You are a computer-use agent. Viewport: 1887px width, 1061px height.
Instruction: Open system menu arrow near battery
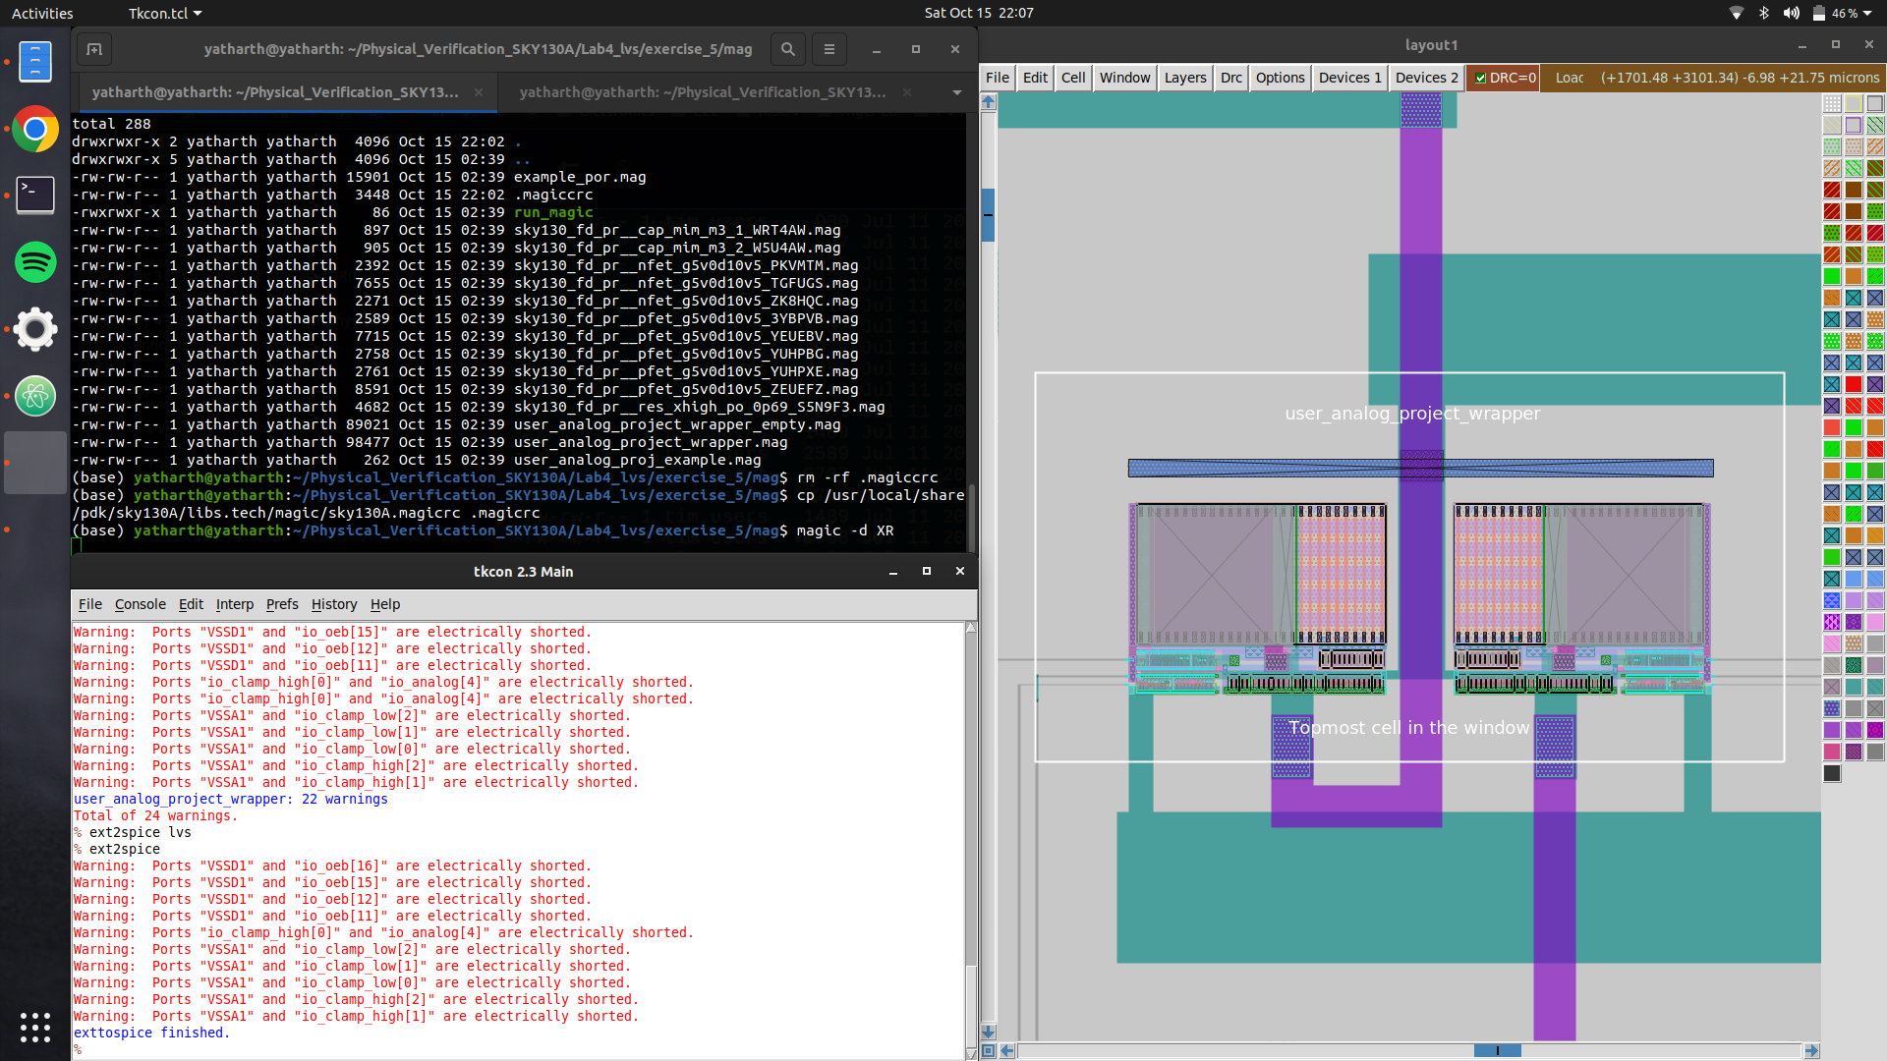[1868, 13]
